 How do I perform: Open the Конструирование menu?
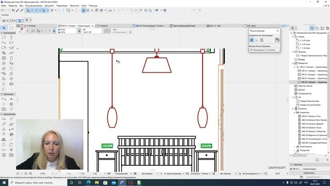(34, 6)
